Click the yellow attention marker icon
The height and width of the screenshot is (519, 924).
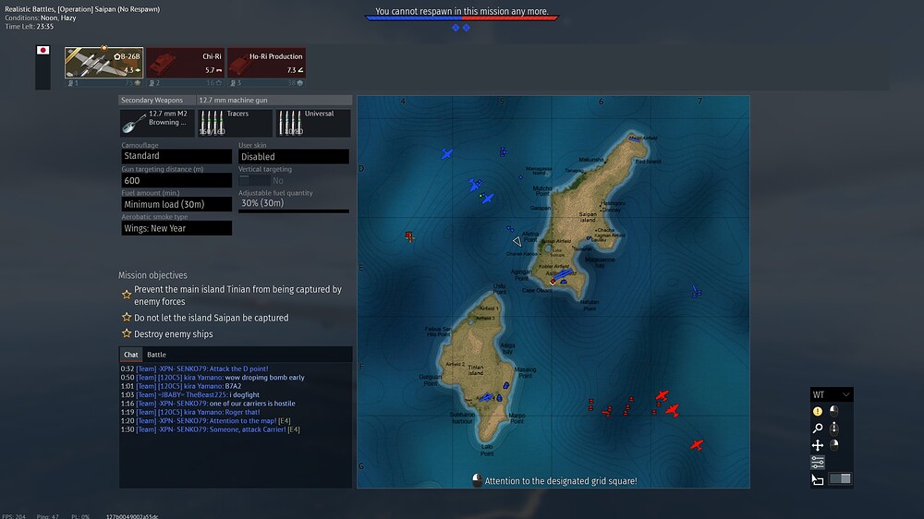pos(818,411)
